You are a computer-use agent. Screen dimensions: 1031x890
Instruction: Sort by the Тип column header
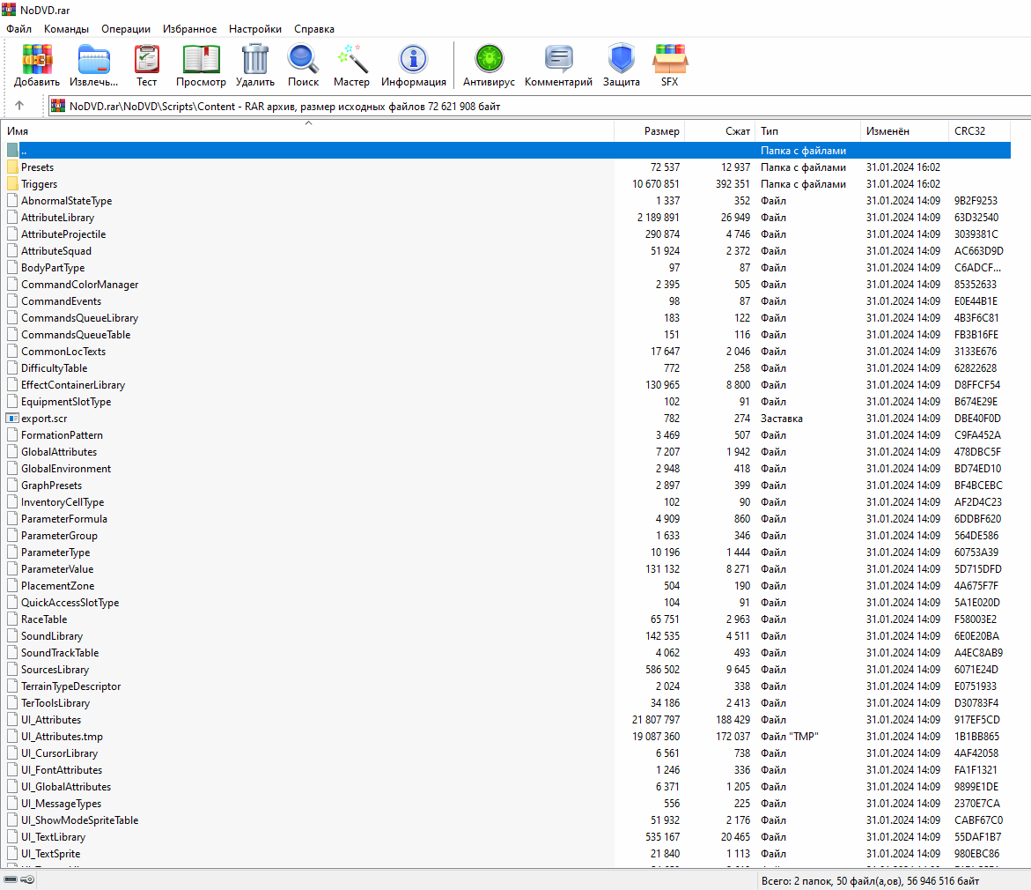click(808, 131)
